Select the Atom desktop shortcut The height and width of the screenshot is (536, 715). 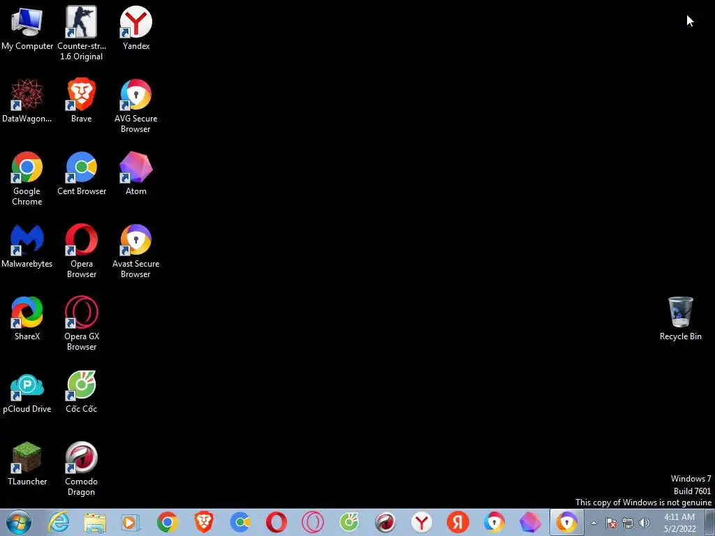point(136,173)
